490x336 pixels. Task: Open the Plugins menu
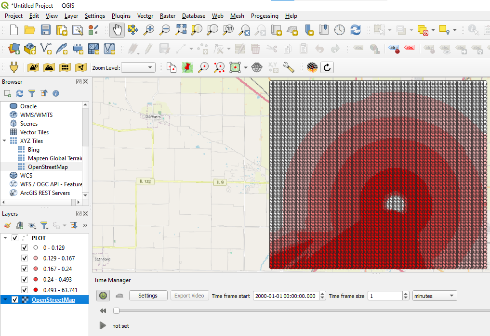[121, 16]
